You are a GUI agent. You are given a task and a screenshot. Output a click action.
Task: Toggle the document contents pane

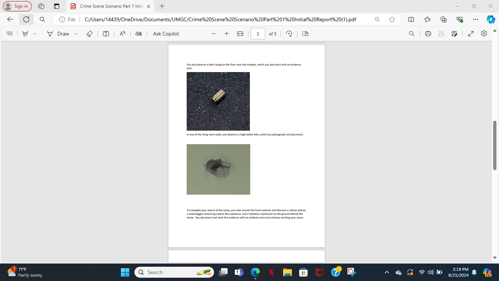[x=9, y=33]
